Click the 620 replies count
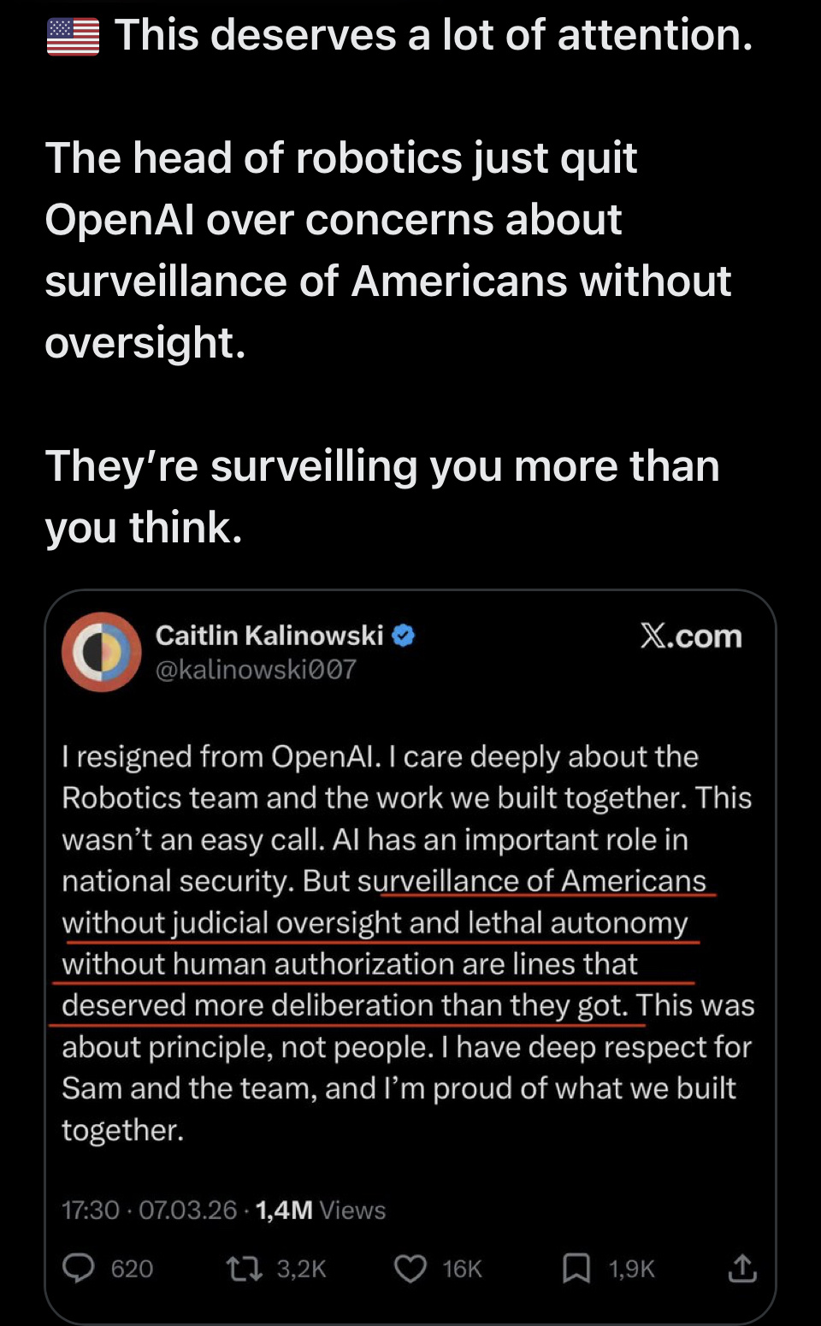Viewport: 821px width, 1326px height. [x=132, y=1268]
